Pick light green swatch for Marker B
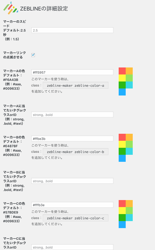The height and width of the screenshot is (250, 155). click(x=129, y=144)
